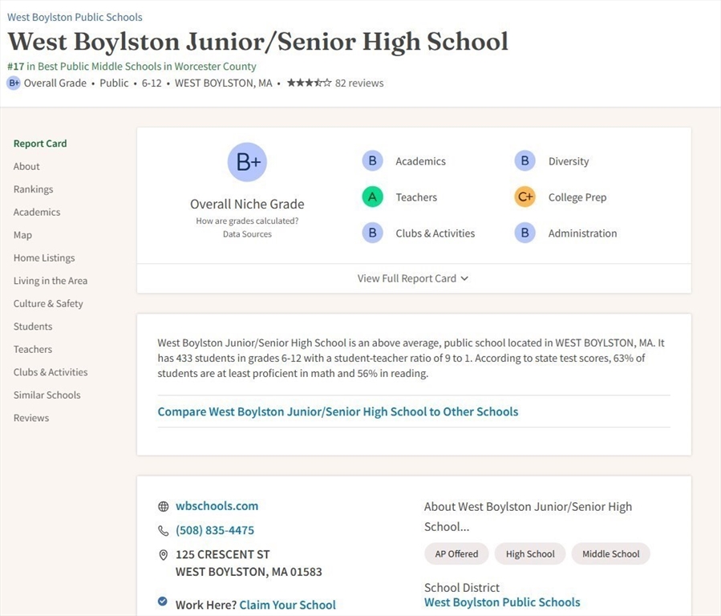Screen dimensions: 721x616
Task: Expand View Full Report Card
Action: (413, 278)
